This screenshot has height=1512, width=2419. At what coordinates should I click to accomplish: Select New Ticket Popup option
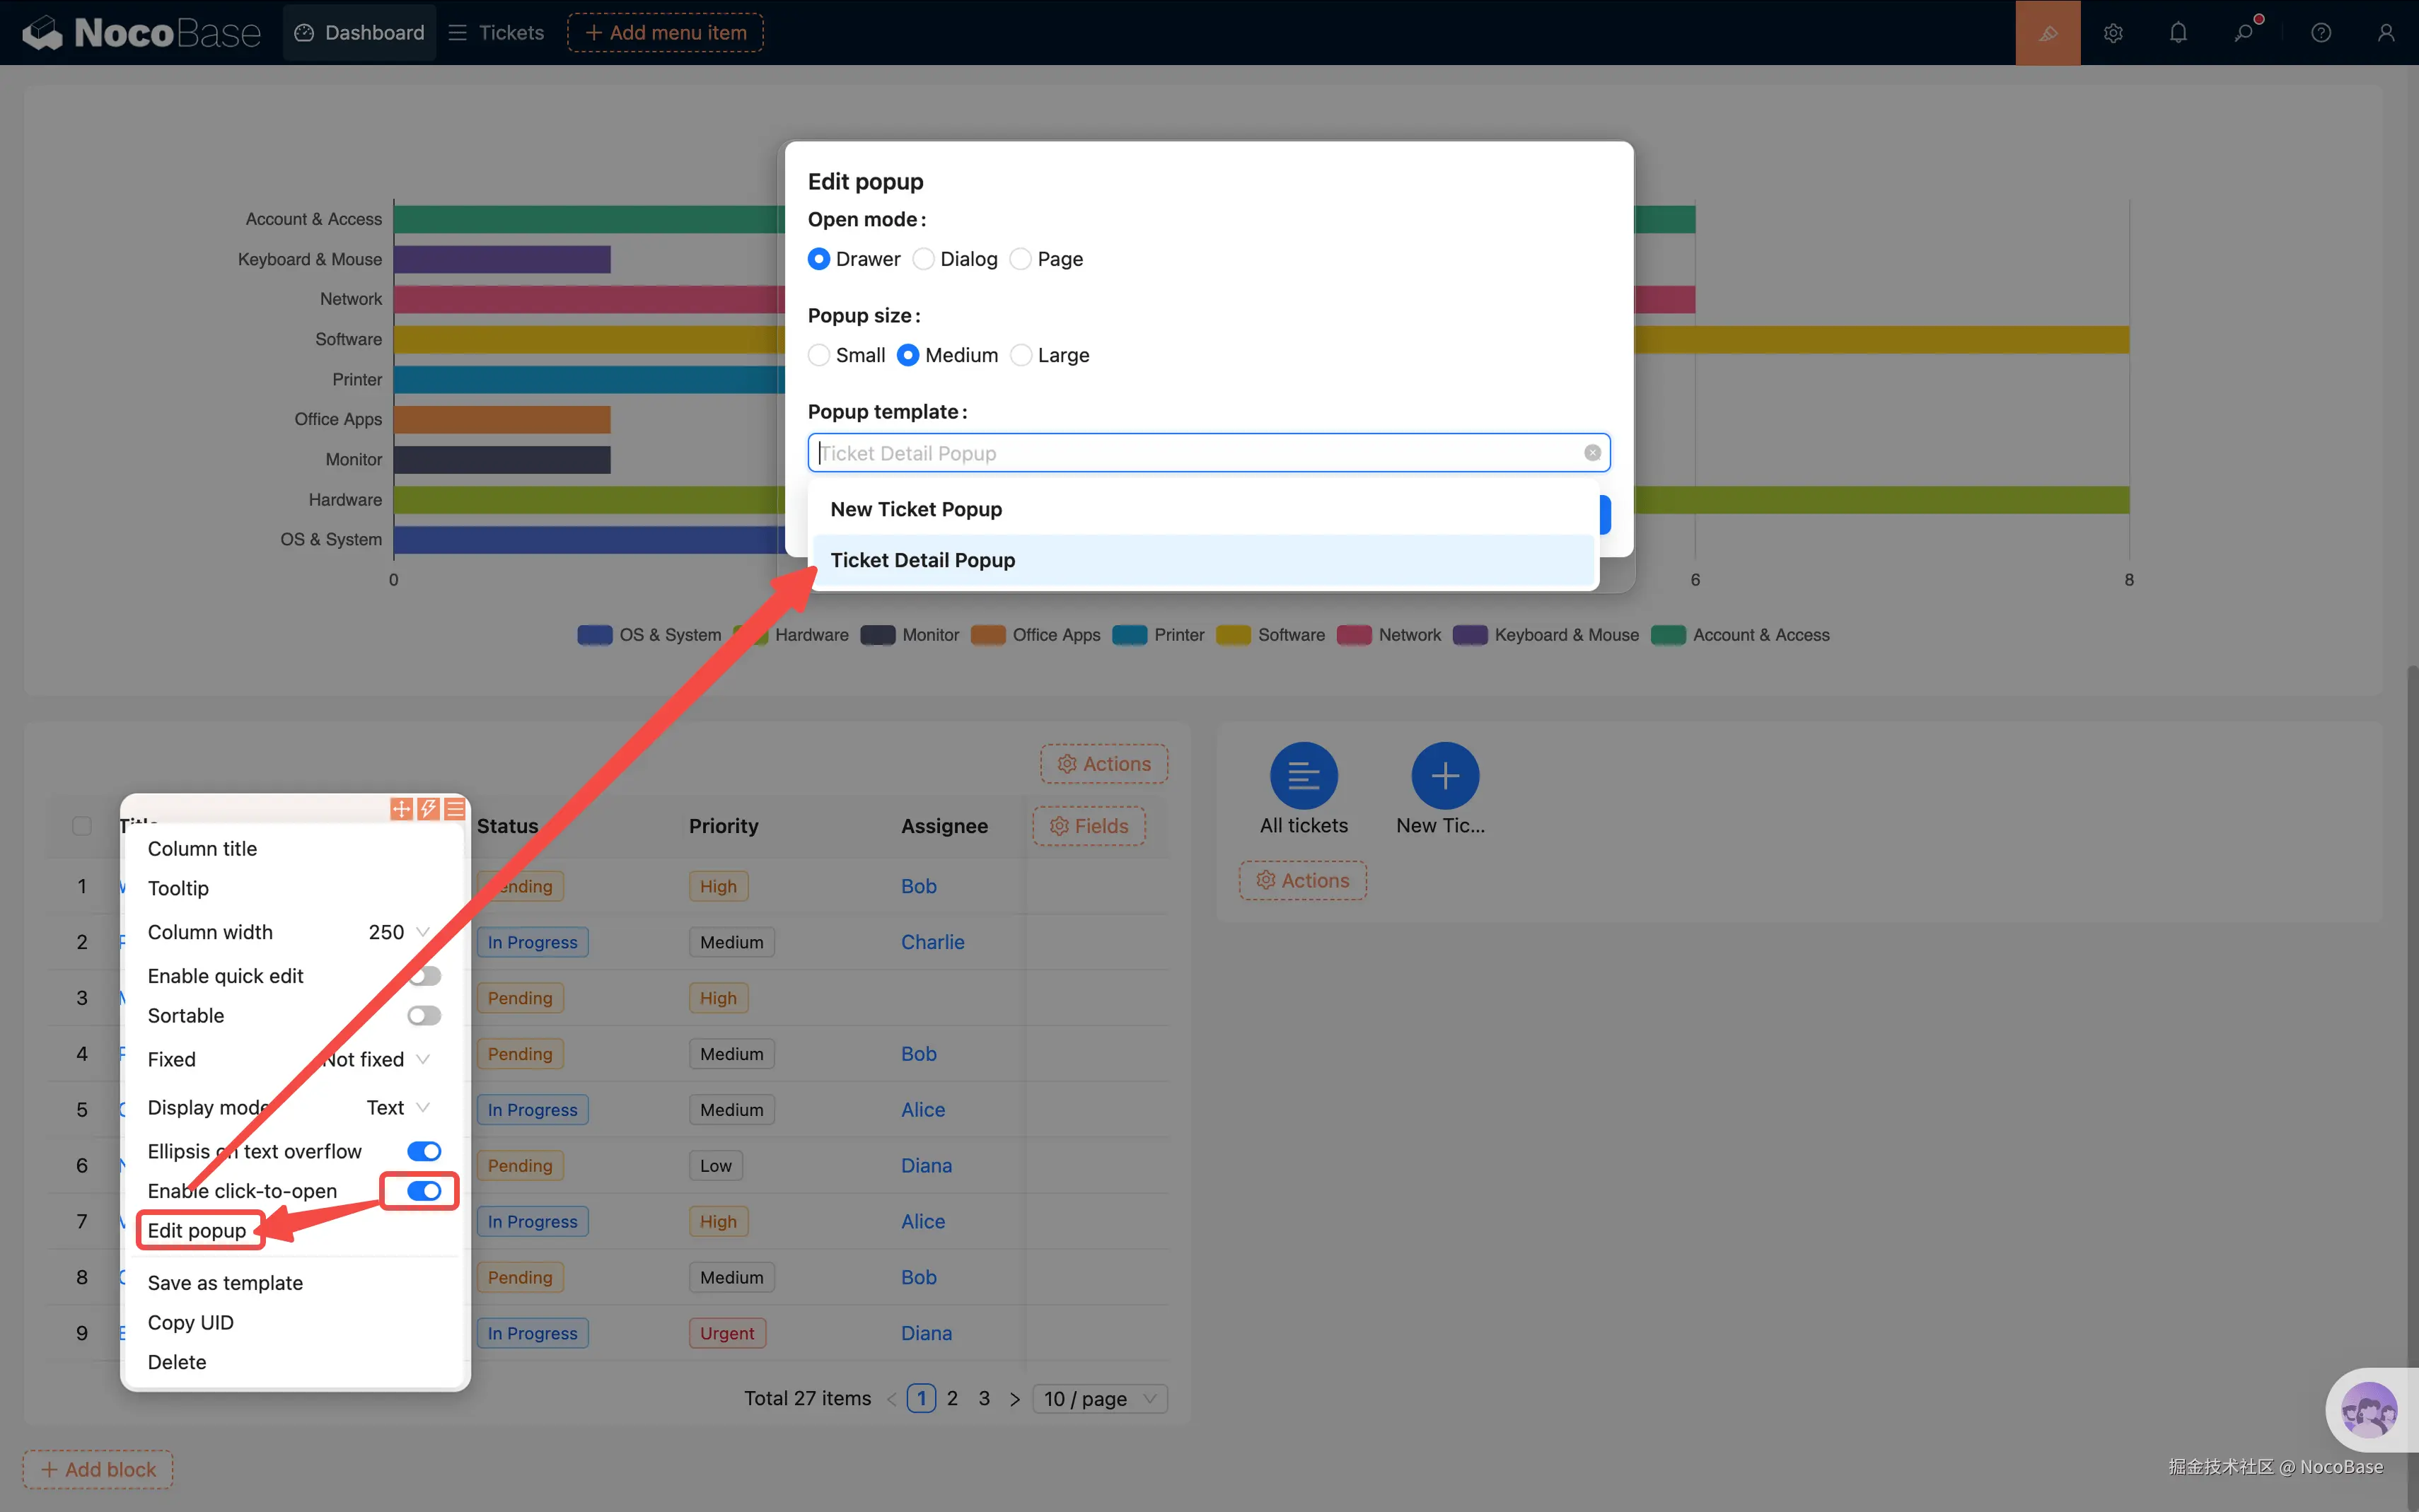pos(916,509)
